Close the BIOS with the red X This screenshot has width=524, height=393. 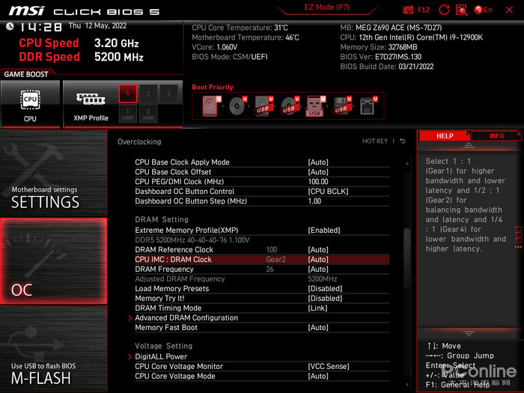(509, 10)
